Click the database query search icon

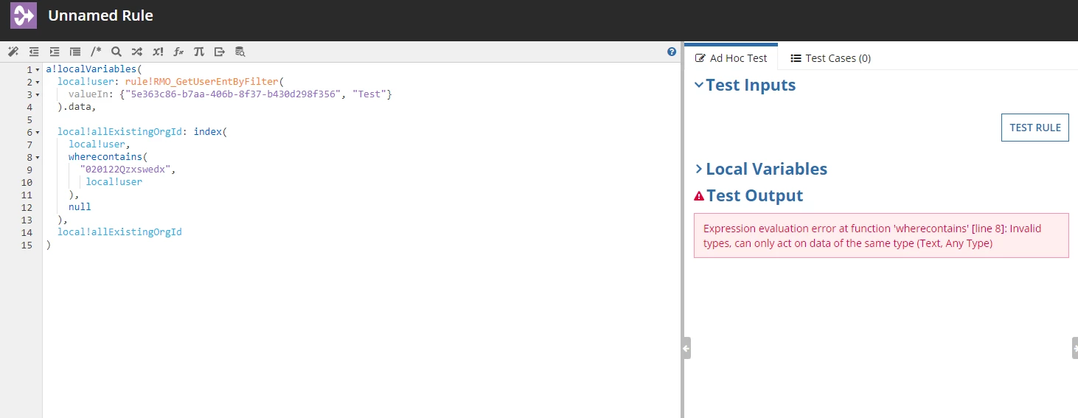click(240, 52)
